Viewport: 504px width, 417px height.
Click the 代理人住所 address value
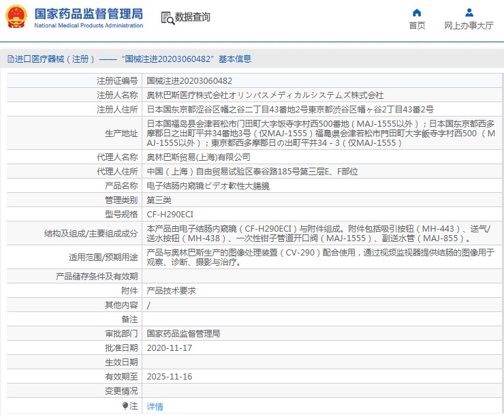click(252, 172)
